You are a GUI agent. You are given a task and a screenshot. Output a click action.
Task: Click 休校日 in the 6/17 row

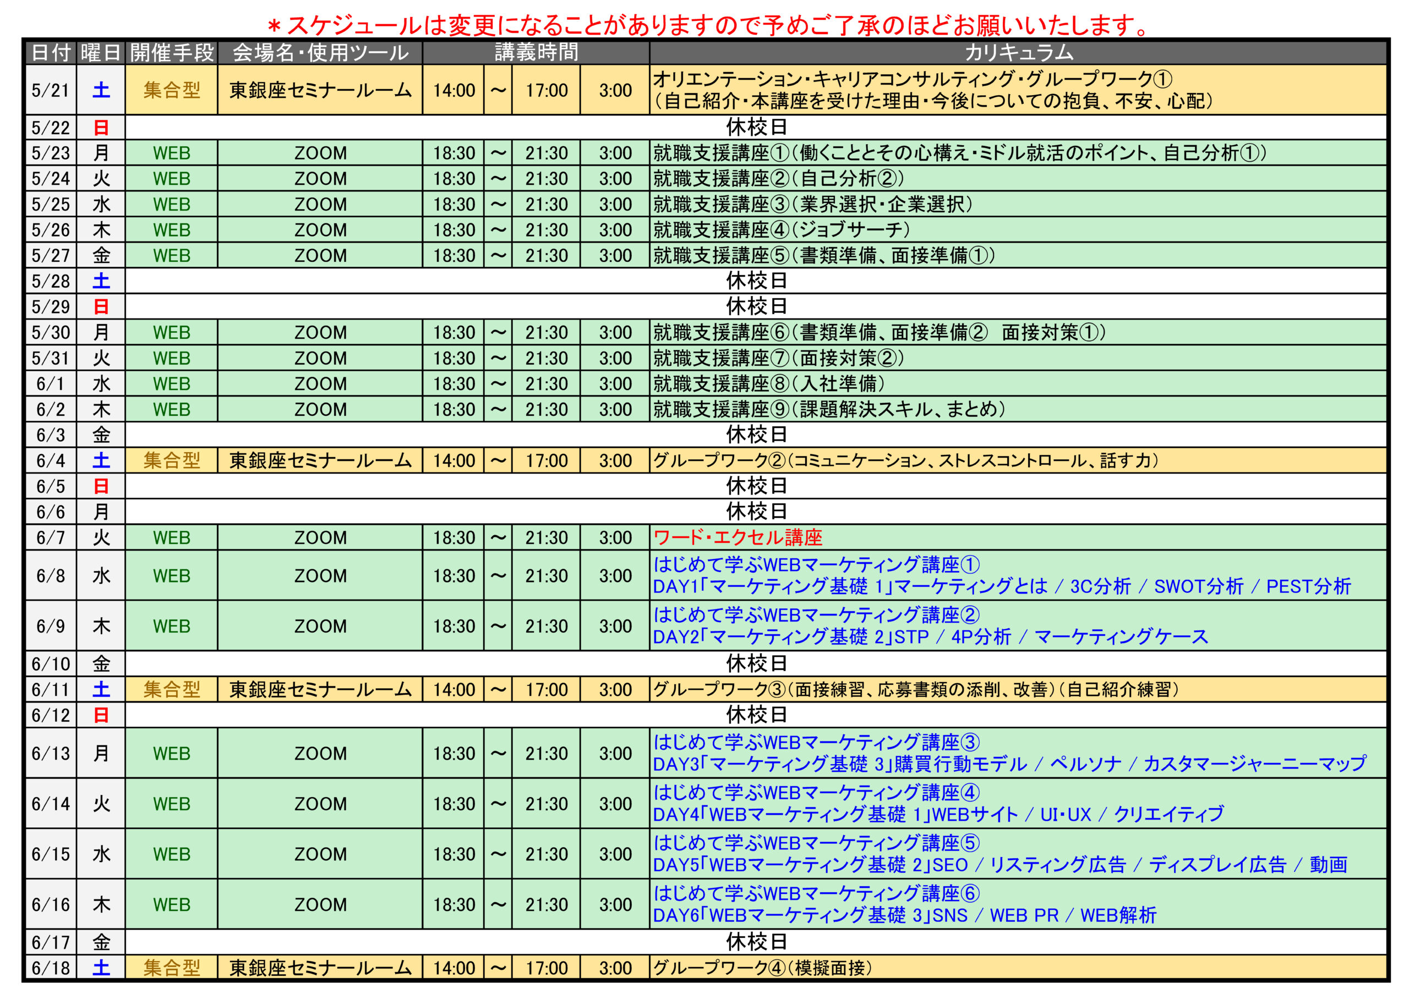pyautogui.click(x=756, y=942)
